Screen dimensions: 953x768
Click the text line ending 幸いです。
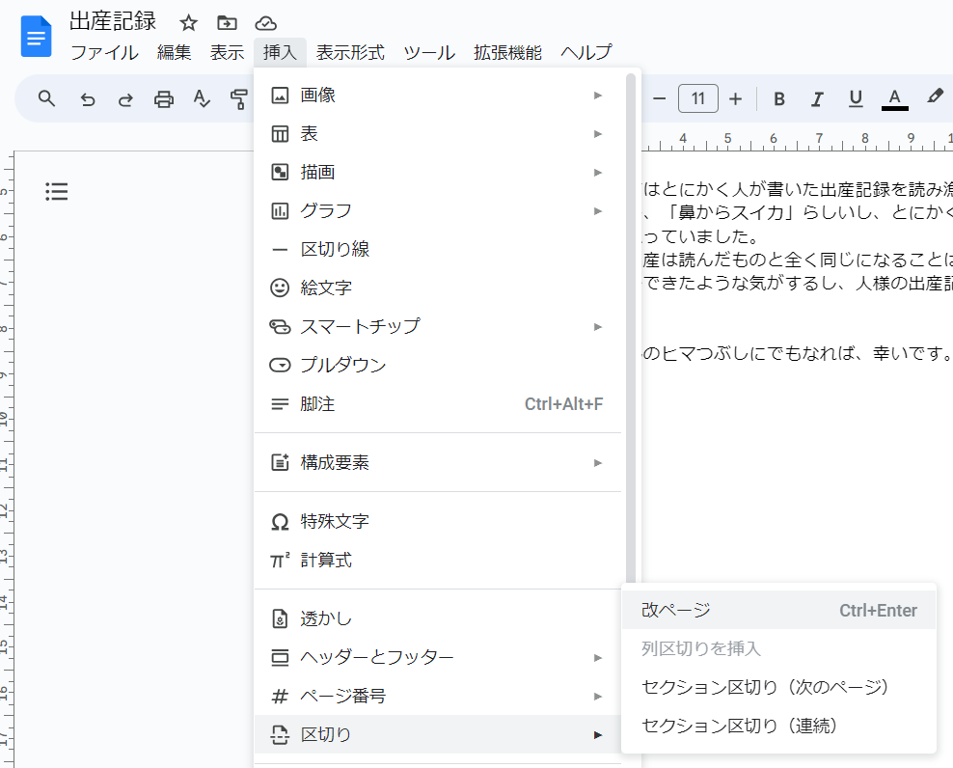(x=797, y=353)
